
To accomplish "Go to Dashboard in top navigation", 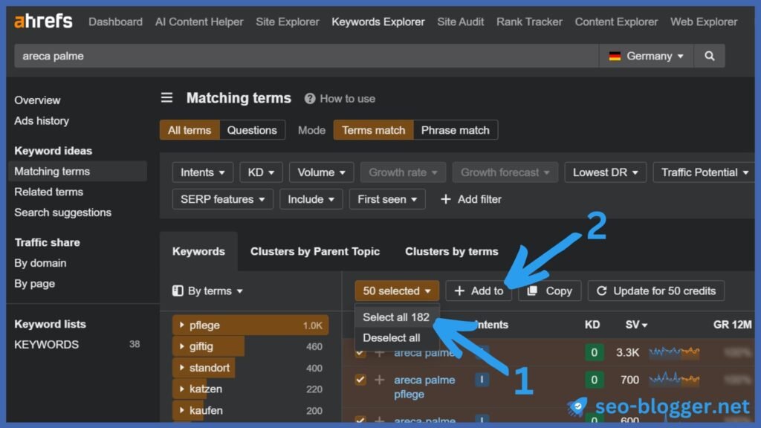I will (115, 22).
